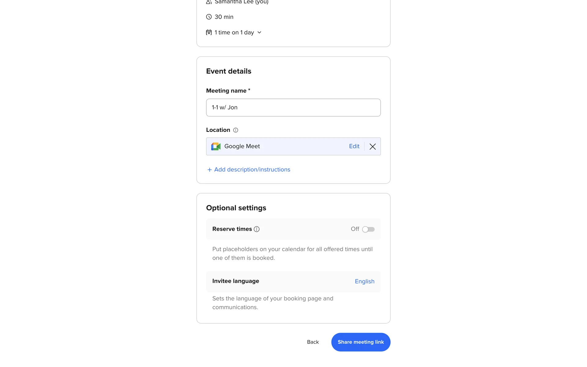Click the Google Meet logo icon
The height and width of the screenshot is (367, 587).
click(216, 146)
